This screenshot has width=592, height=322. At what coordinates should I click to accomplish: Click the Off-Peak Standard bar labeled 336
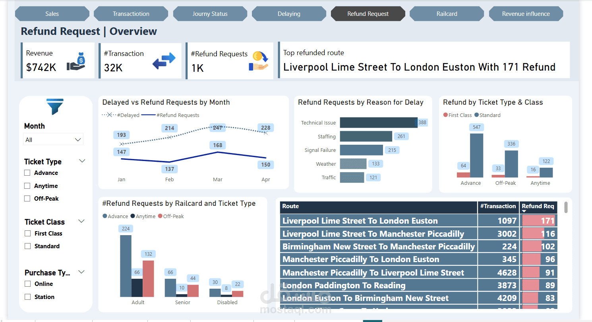tap(511, 164)
